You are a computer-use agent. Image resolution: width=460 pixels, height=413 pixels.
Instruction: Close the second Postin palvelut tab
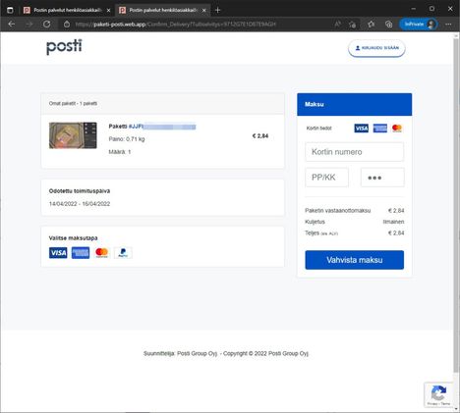[x=203, y=11]
